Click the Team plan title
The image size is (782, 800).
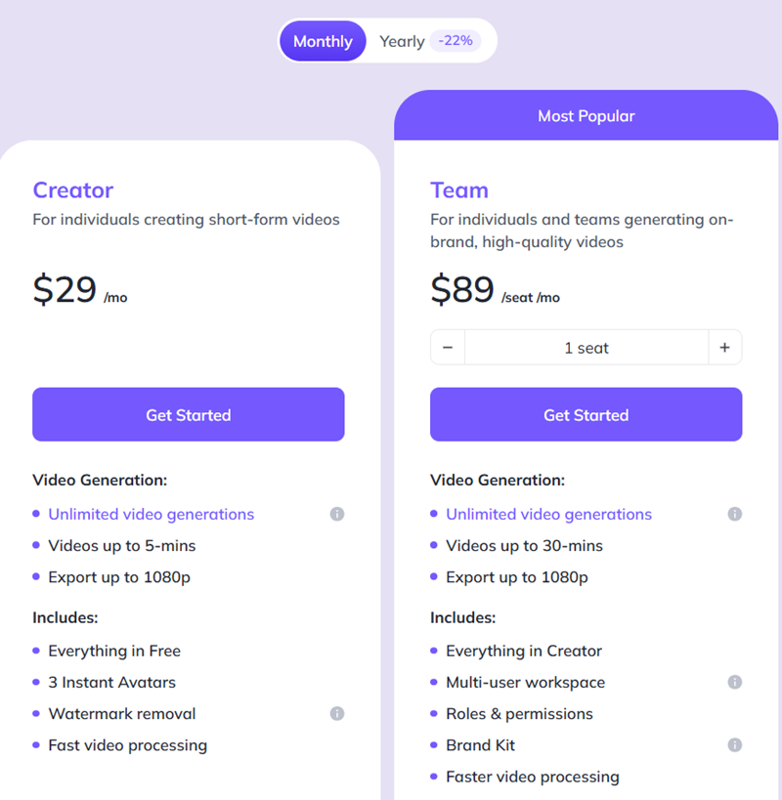[459, 190]
